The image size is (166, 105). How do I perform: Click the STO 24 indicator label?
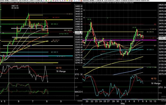click(162, 87)
